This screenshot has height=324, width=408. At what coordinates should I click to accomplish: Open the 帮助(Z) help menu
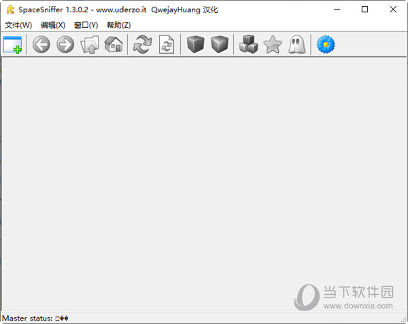pos(118,25)
